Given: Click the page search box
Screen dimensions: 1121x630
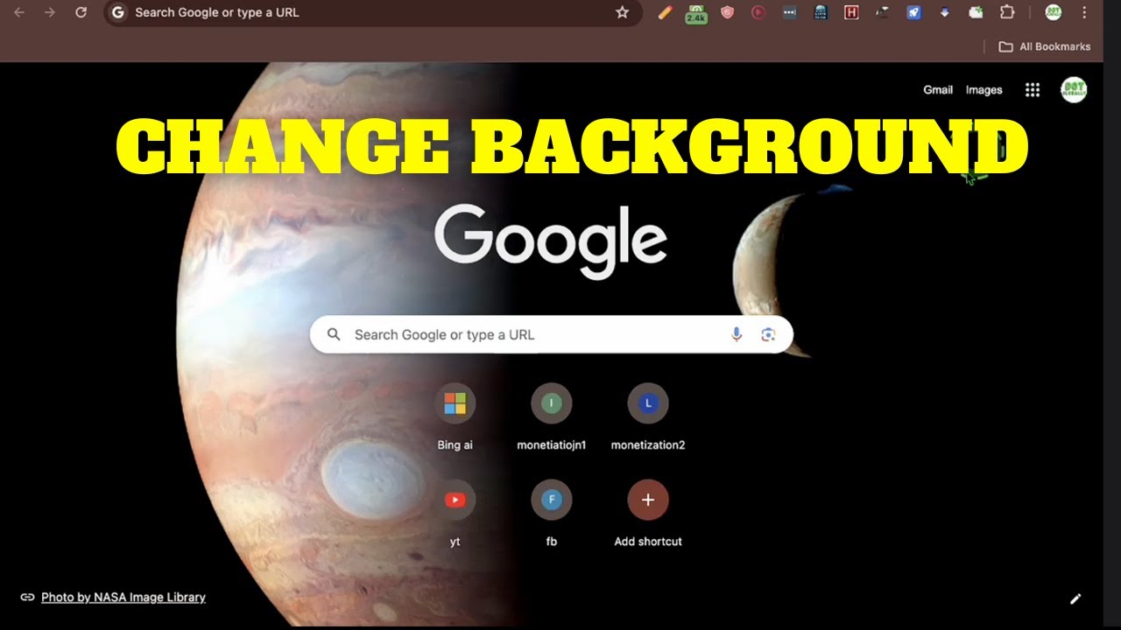Looking at the screenshot, I should tap(552, 334).
